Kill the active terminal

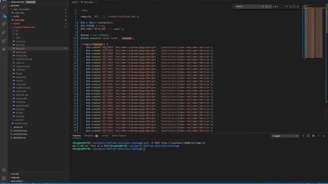coord(313,136)
